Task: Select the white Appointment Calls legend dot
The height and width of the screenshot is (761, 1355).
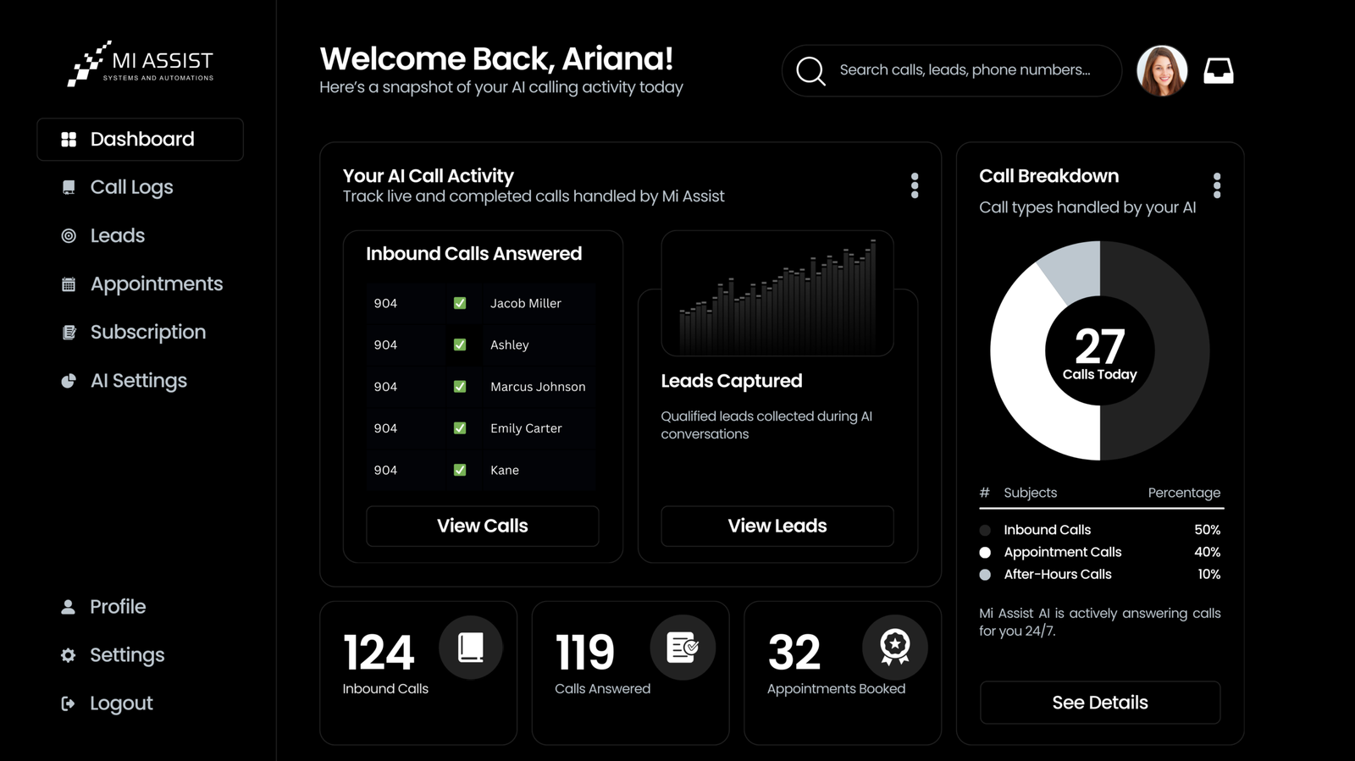Action: tap(985, 552)
